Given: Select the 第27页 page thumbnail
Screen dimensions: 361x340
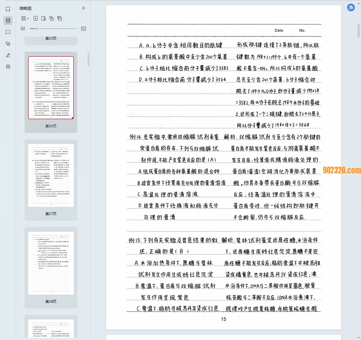Looking at the screenshot, I should tap(51, 175).
